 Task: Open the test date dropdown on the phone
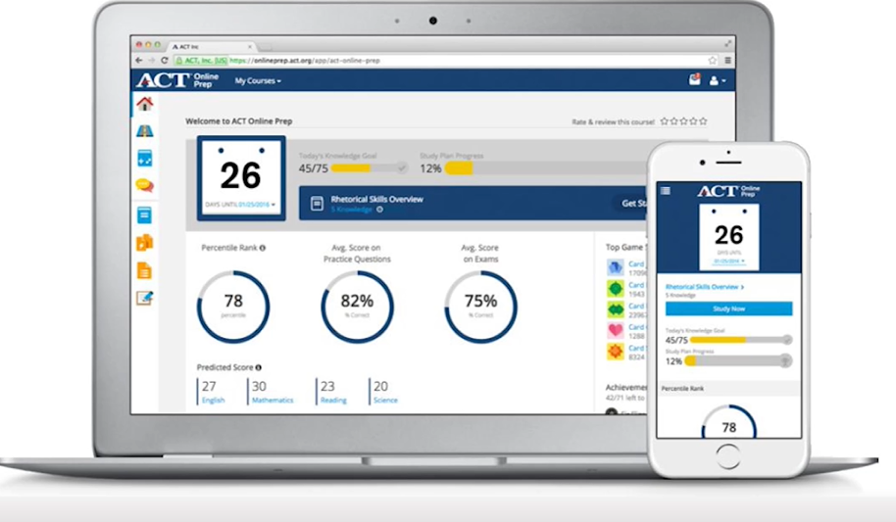728,261
